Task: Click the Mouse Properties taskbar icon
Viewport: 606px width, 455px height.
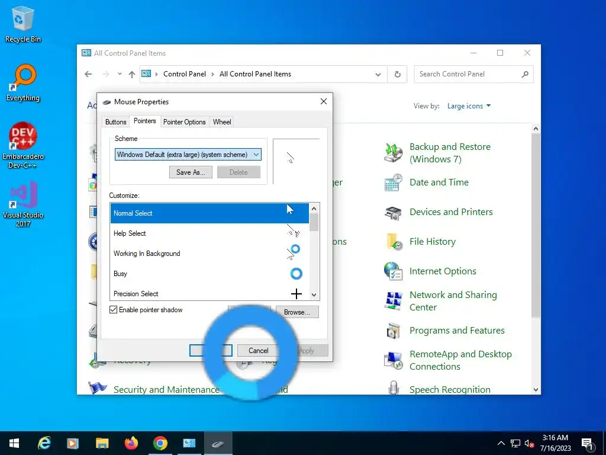Action: pyautogui.click(x=218, y=443)
